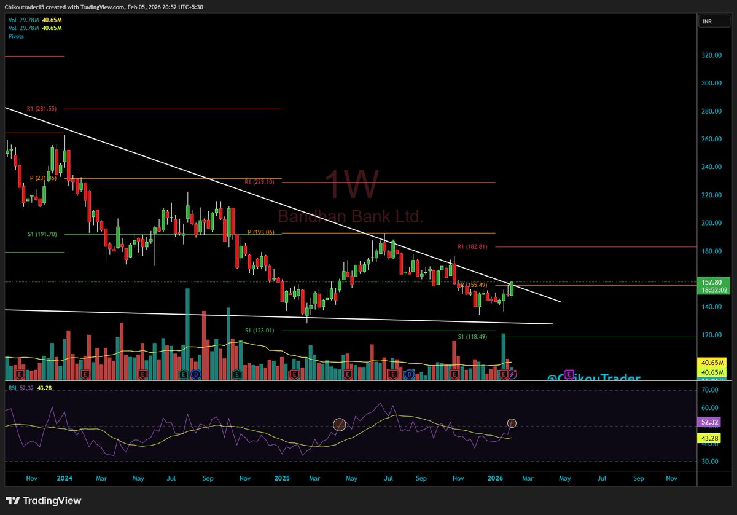
Task: Click the Bandhan Bank Ltd. symbol text
Action: 351,216
